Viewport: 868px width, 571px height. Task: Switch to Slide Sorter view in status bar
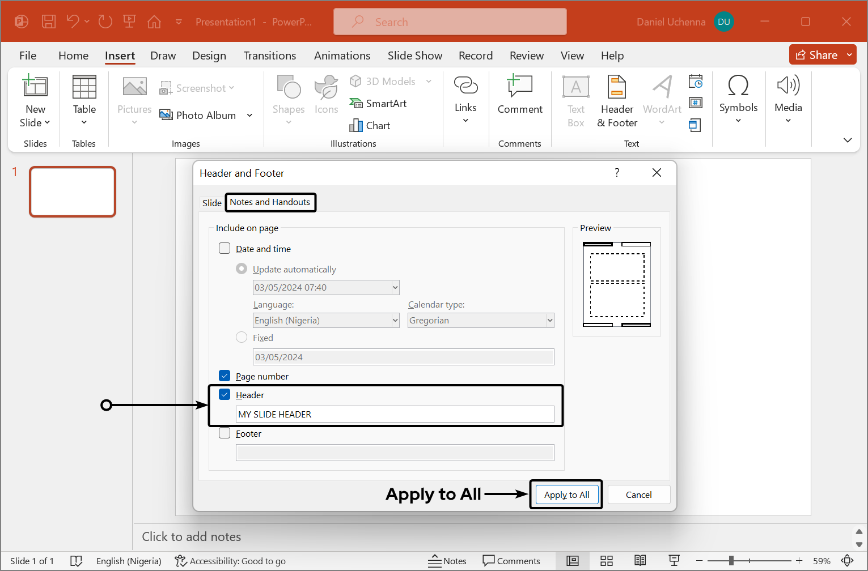coord(606,561)
